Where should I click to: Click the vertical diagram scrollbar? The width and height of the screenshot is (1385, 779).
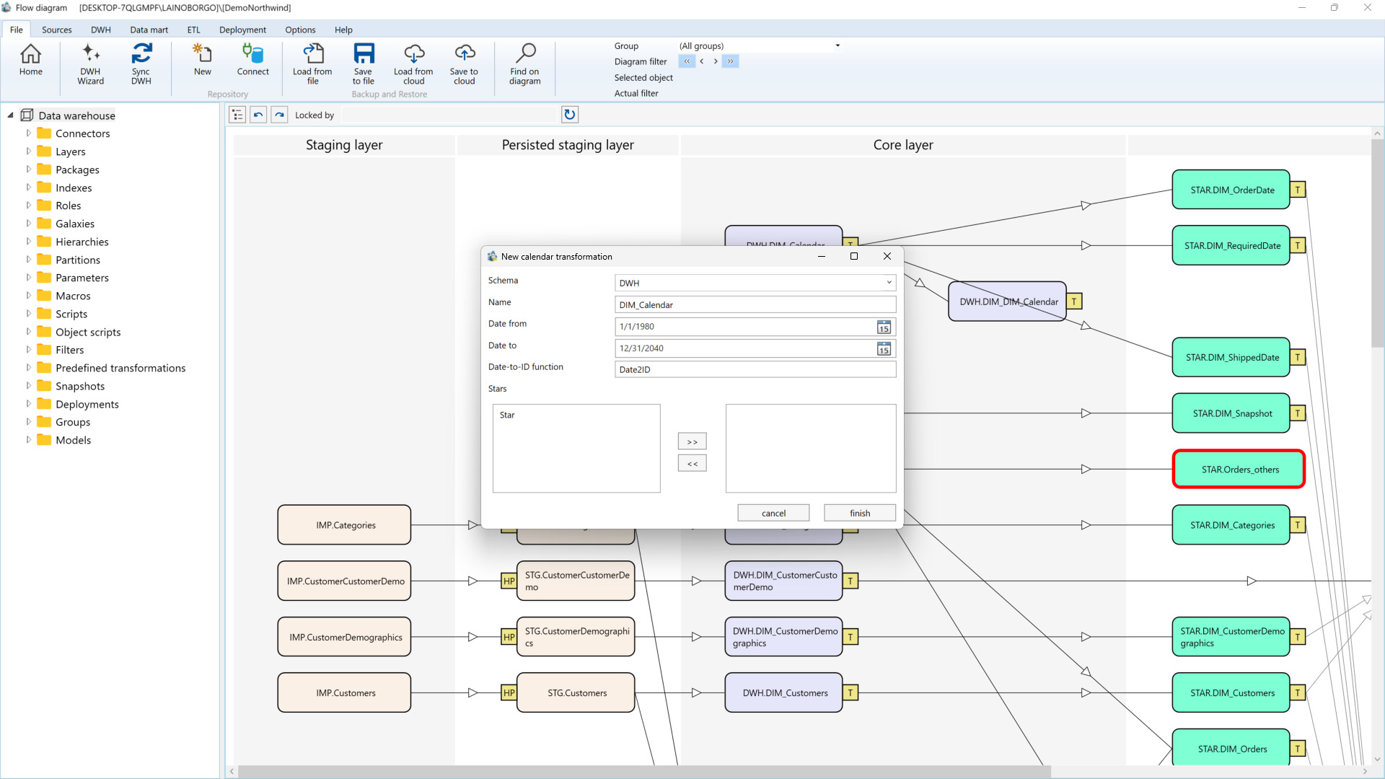1377,245
